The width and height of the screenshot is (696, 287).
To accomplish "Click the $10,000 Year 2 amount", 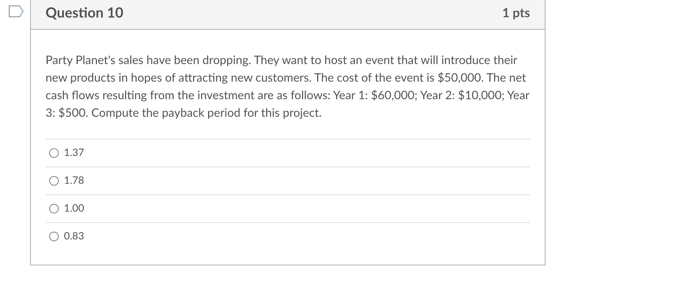I will point(481,95).
